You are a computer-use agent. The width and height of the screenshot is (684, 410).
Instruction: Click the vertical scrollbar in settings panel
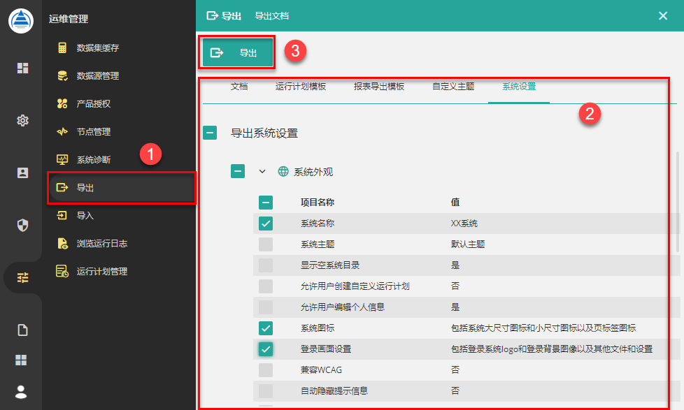[677, 203]
